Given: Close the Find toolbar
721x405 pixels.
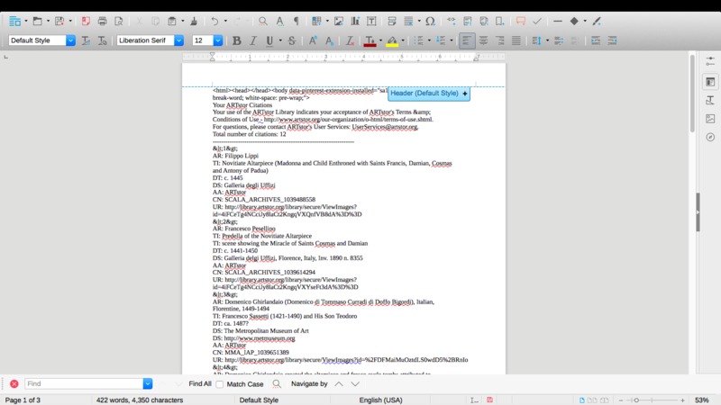Looking at the screenshot, I should pyautogui.click(x=14, y=384).
